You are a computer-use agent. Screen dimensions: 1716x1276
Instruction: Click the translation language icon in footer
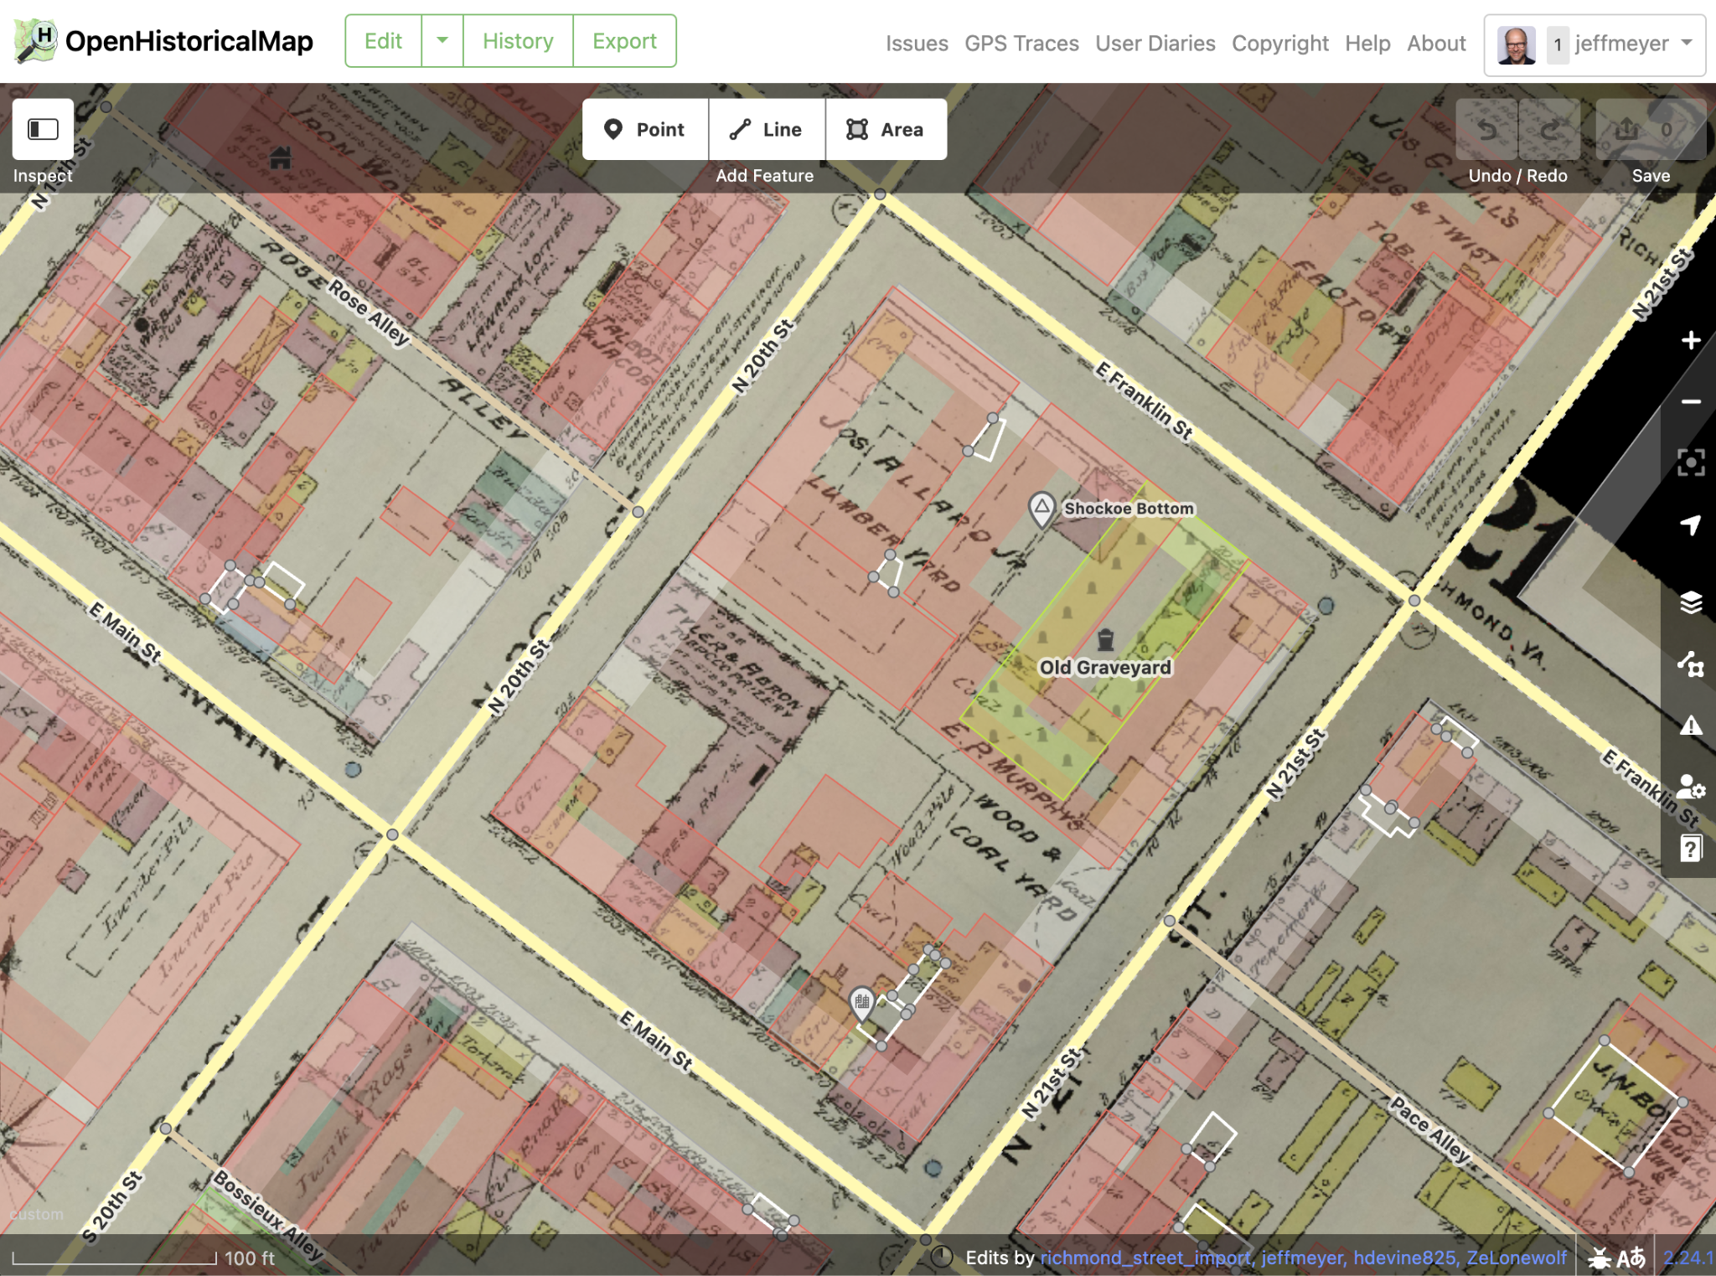[1631, 1258]
